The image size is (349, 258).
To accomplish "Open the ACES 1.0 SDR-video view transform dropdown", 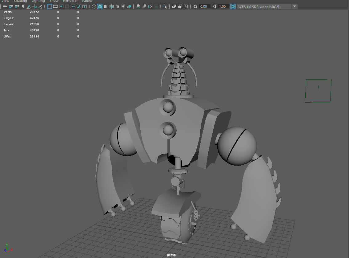I will point(295,6).
